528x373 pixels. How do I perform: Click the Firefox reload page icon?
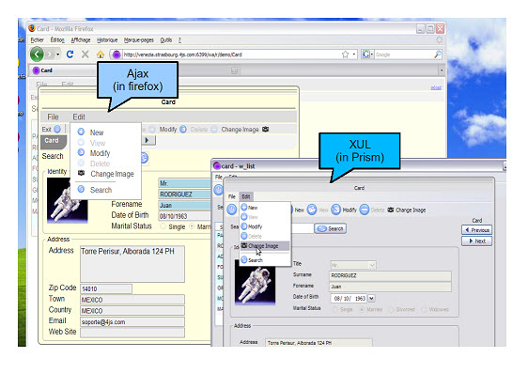70,54
